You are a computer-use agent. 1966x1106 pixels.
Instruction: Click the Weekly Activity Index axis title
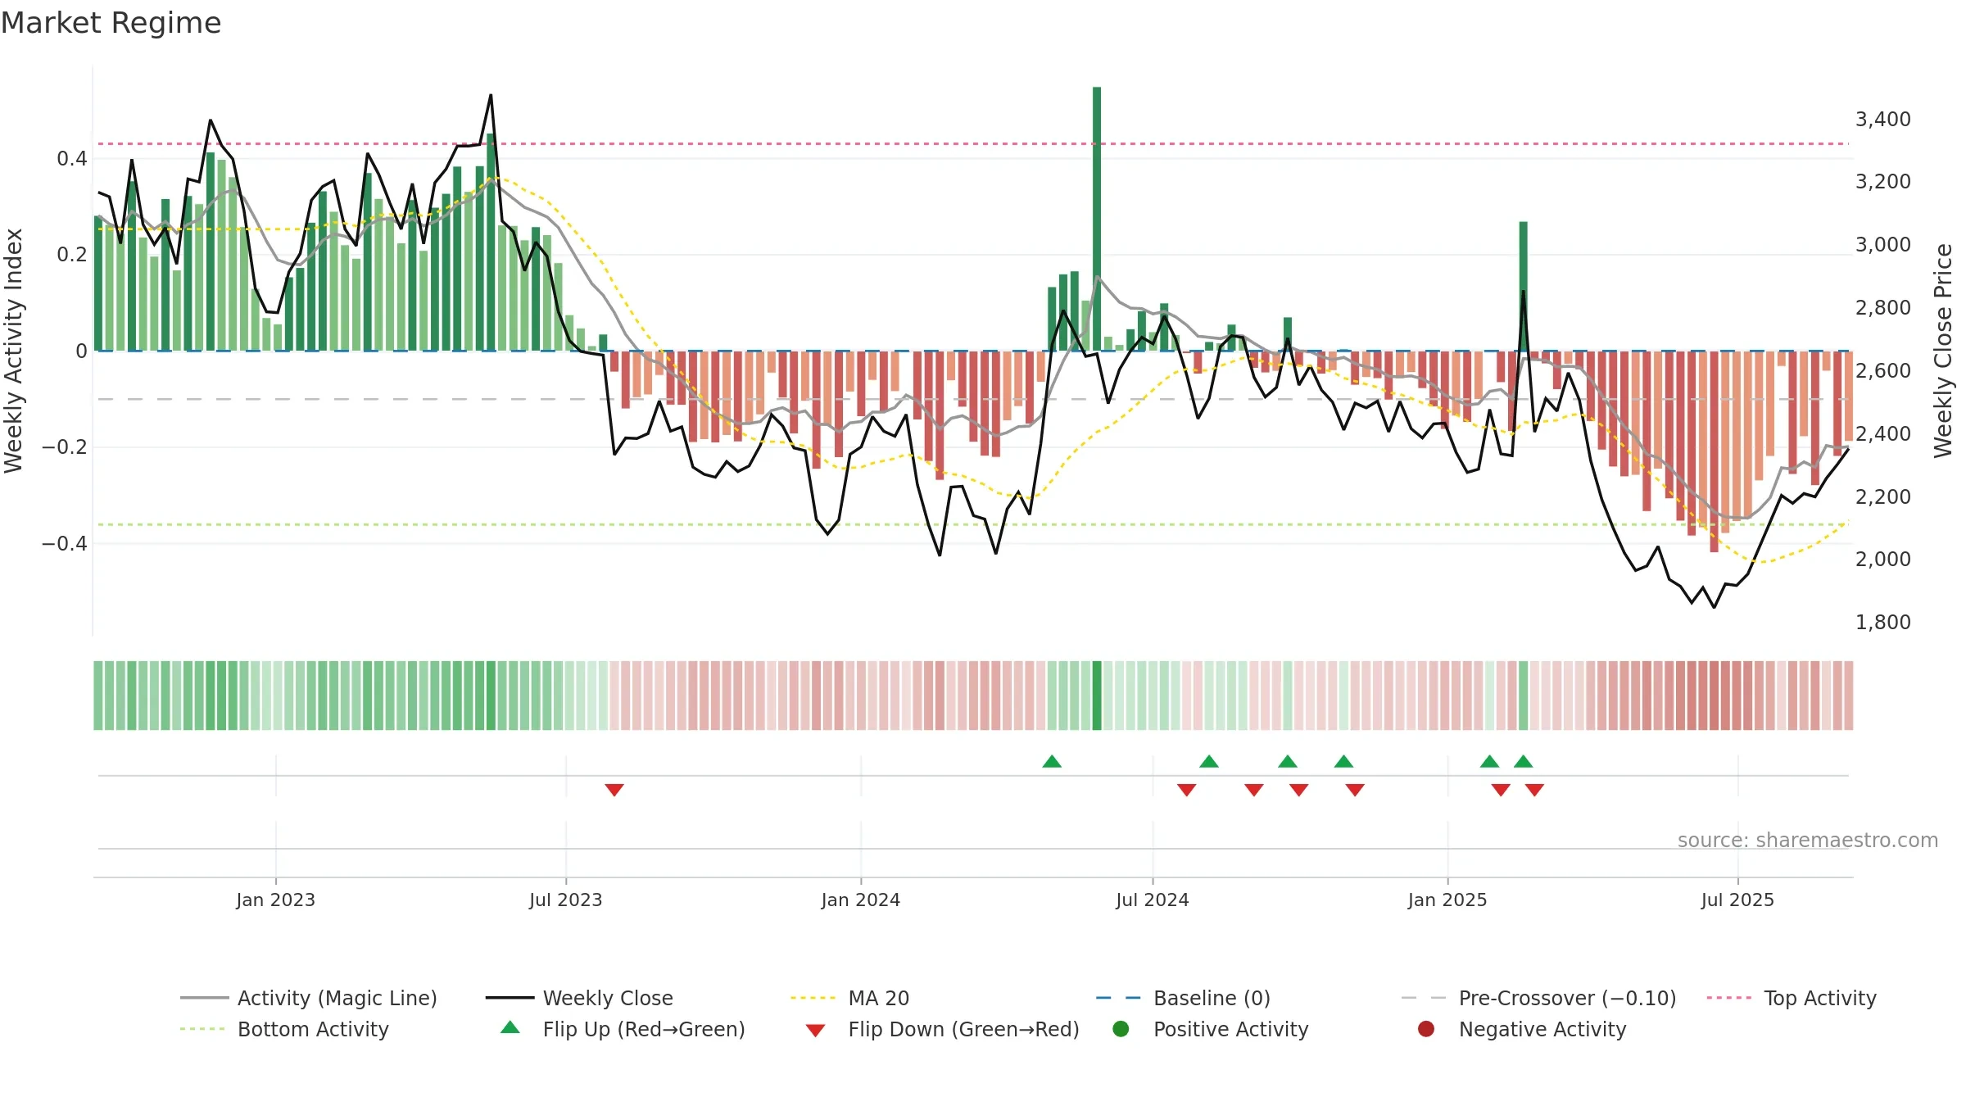coord(13,351)
